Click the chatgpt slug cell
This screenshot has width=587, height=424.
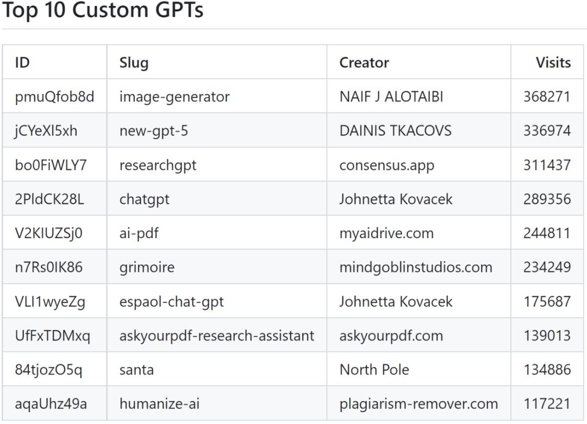(144, 199)
